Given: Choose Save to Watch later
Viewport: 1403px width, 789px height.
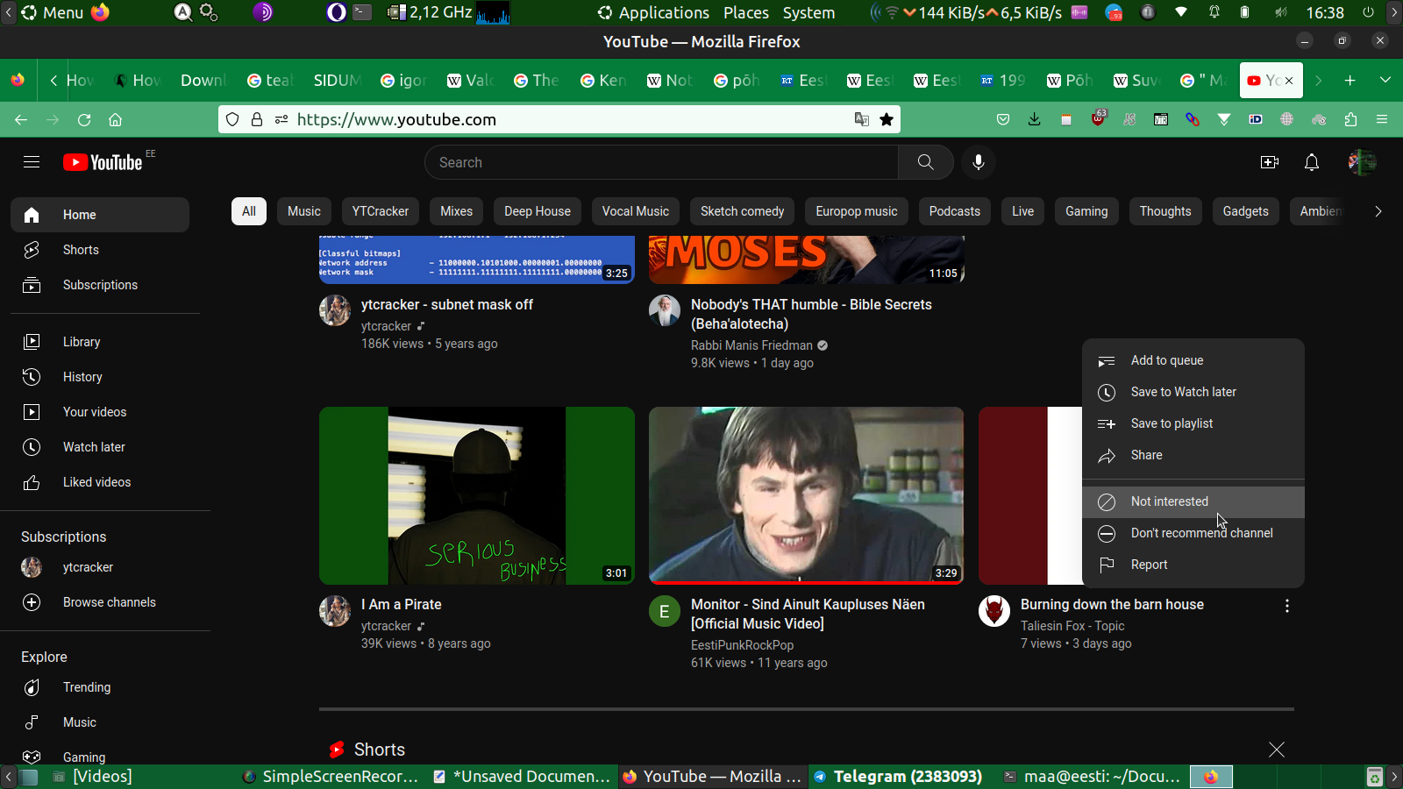Looking at the screenshot, I should [1193, 392].
